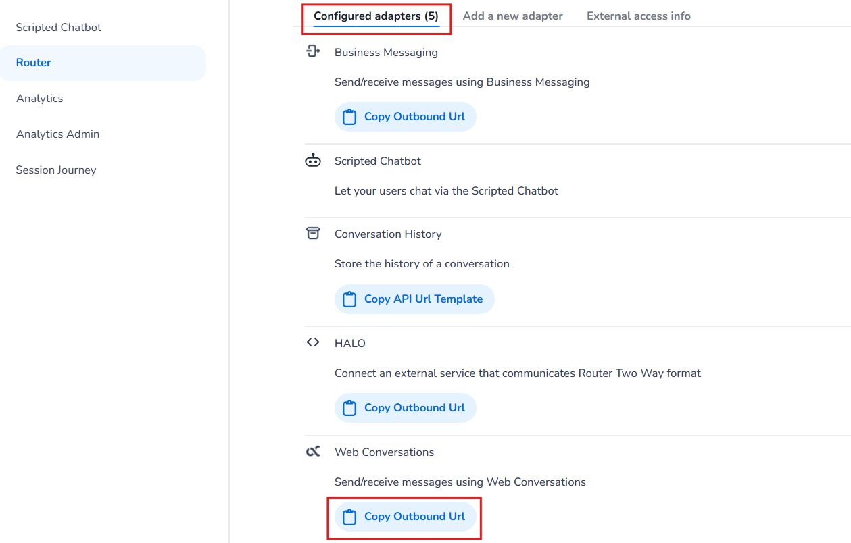
Task: Click the Business Messaging adapter icon
Action: 313,51
